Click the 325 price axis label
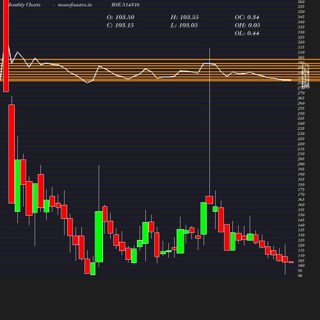Screen dimensions: 320x320 click(x=301, y=37)
